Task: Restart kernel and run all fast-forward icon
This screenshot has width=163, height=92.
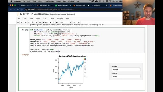Action: click(x=57, y=22)
